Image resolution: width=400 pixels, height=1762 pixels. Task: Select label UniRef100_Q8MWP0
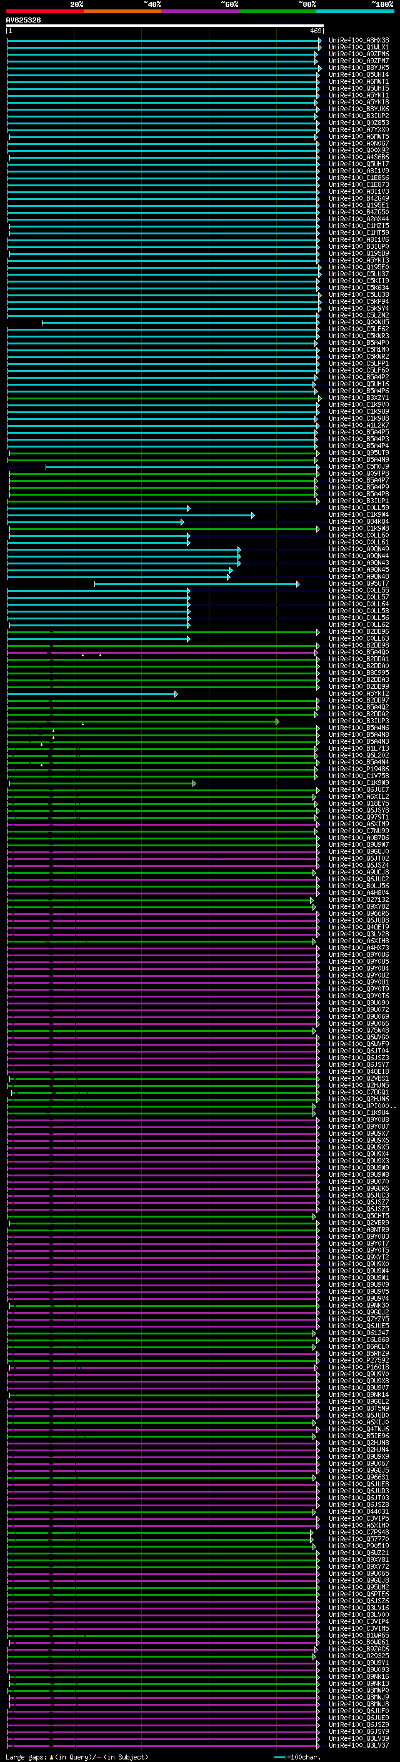point(358,1690)
